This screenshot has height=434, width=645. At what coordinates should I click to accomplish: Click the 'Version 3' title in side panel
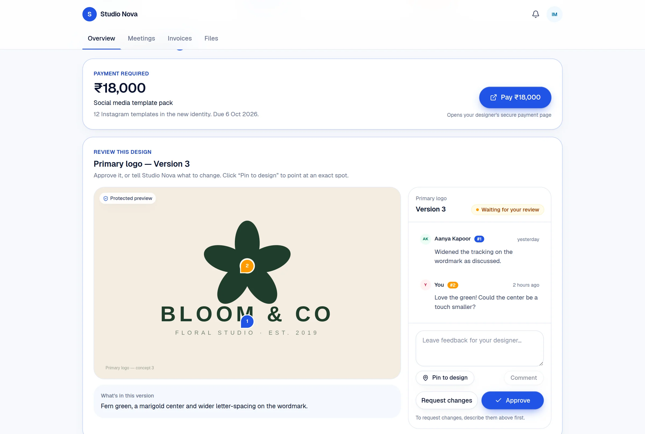(x=430, y=209)
